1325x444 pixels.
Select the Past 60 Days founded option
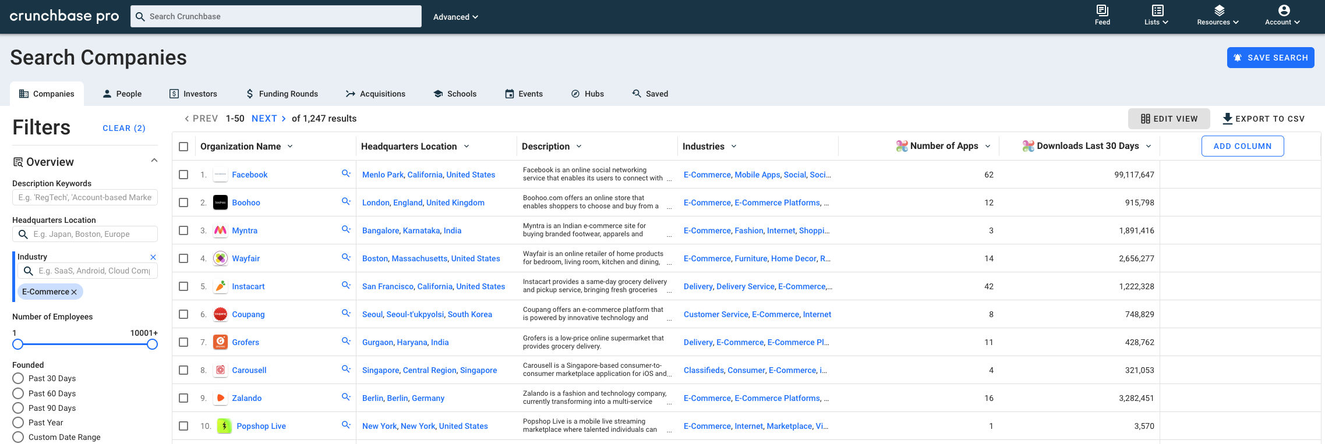(x=18, y=393)
